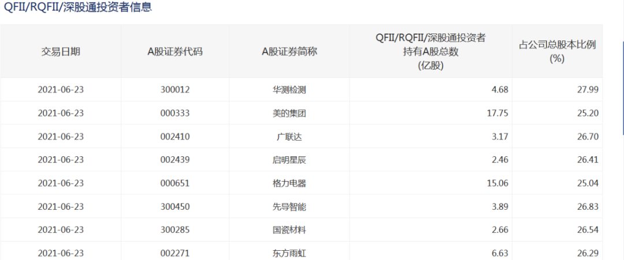Select the A股证券简称 column header
The width and height of the screenshot is (624, 260).
coord(289,51)
